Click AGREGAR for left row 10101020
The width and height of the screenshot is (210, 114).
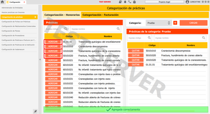coord(53,51)
